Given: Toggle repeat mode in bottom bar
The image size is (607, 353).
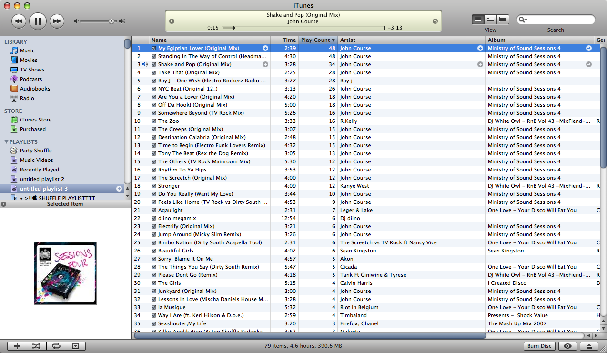Looking at the screenshot, I should pyautogui.click(x=56, y=346).
